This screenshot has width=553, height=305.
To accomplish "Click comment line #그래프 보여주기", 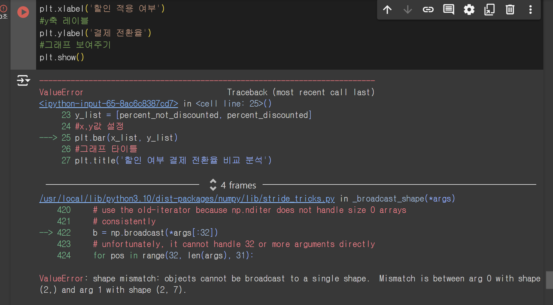I will pos(75,45).
